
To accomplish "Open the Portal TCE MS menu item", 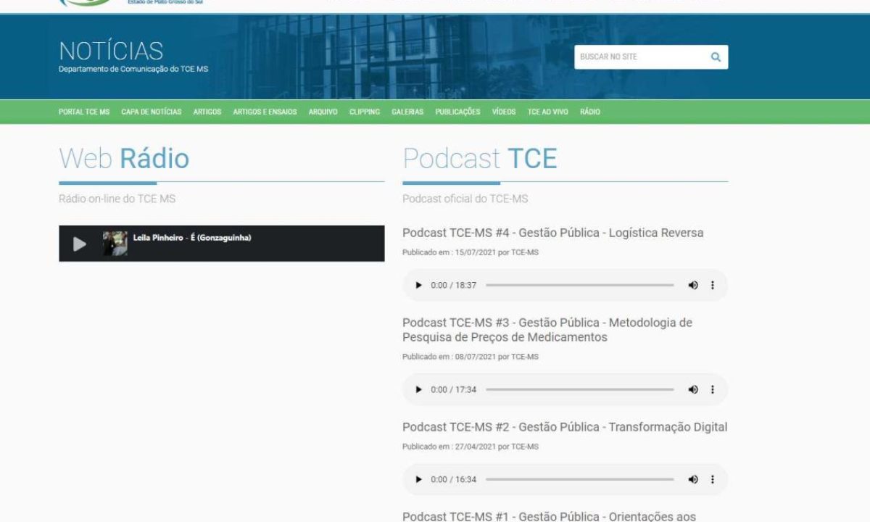I will (84, 112).
